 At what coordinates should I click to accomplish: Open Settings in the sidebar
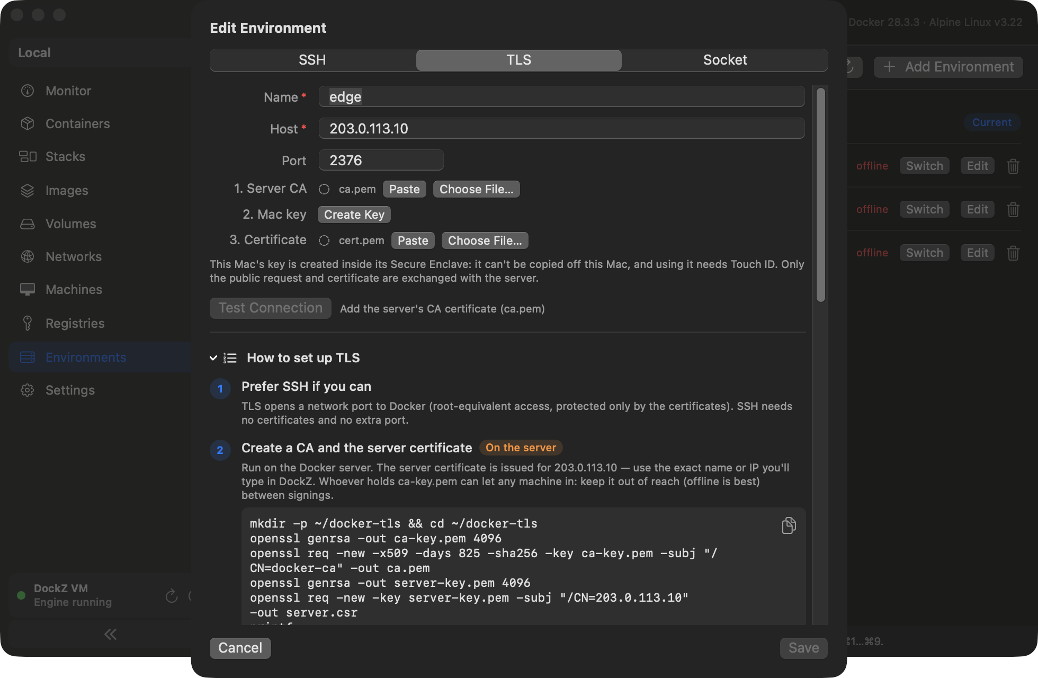(100, 390)
